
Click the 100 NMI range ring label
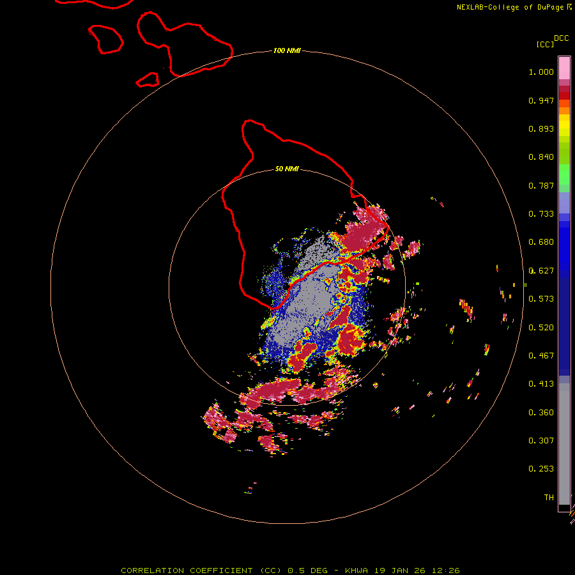(287, 50)
